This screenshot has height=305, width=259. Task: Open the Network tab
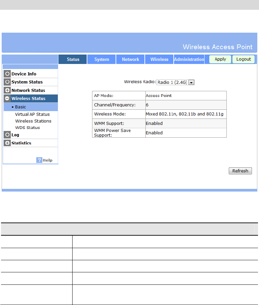coord(130,59)
